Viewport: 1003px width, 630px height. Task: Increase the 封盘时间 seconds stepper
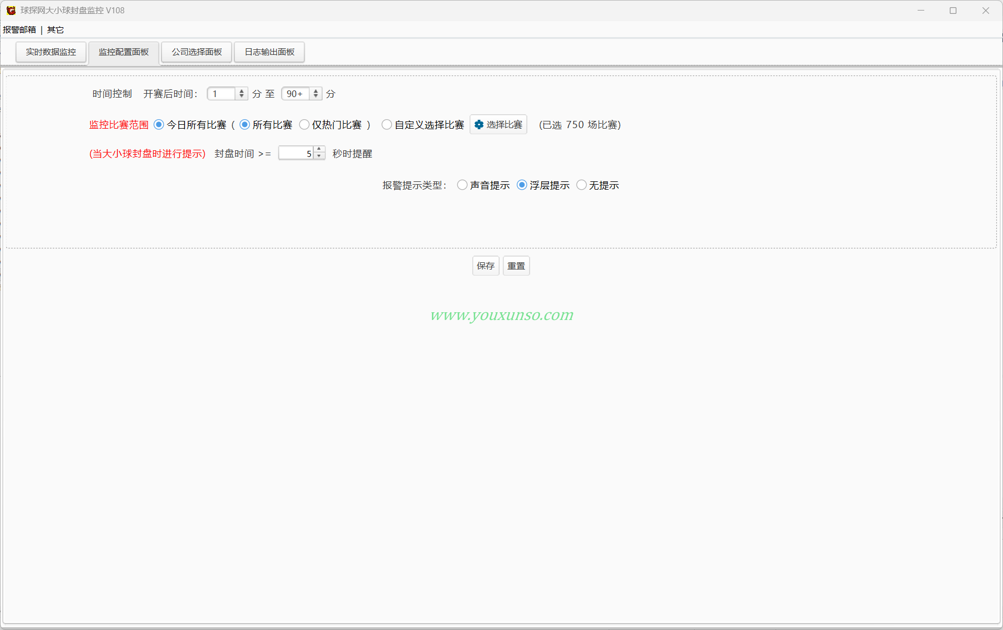[319, 150]
